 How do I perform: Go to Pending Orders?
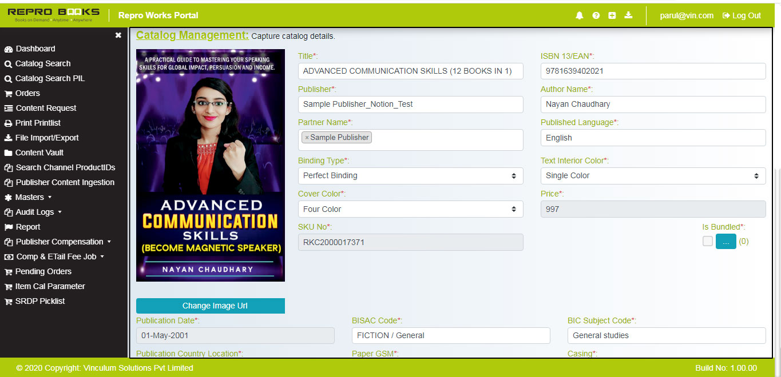click(x=43, y=271)
